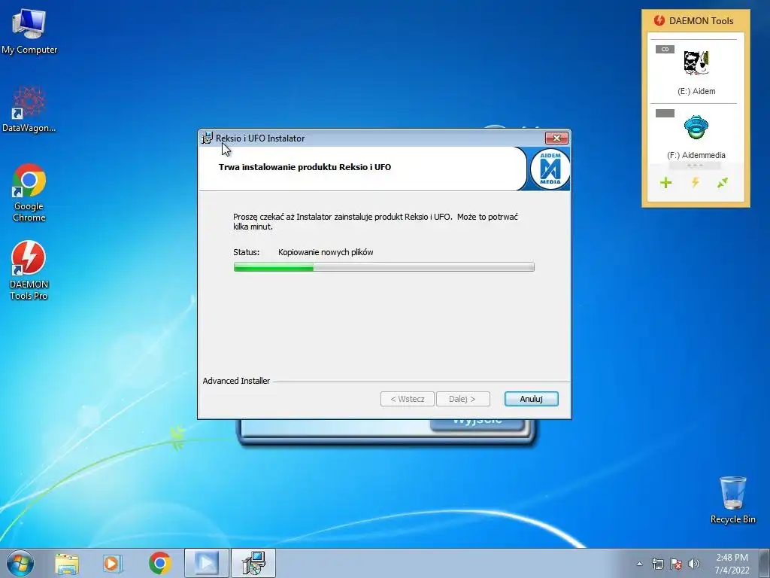
Task: Open Windows Explorer from the taskbar
Action: 67,563
